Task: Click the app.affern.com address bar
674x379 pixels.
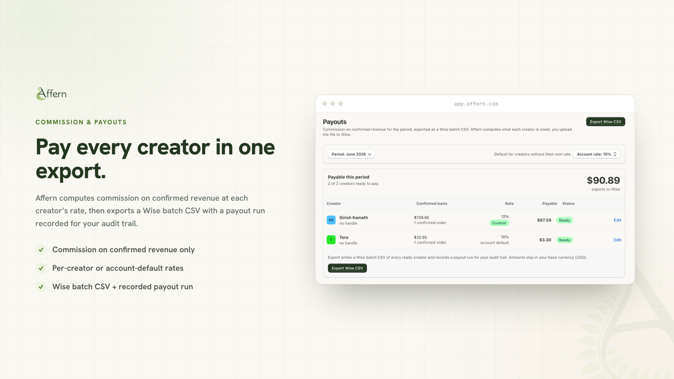Action: [x=476, y=104]
